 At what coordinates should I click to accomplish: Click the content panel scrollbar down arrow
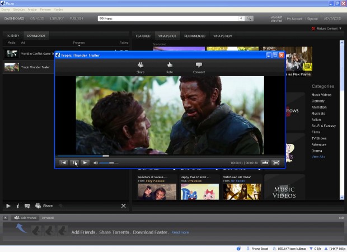click(x=342, y=197)
